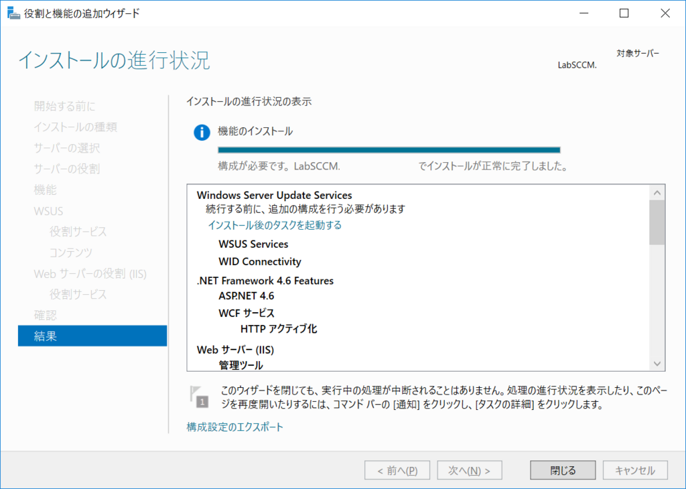Click インストールの進行状況の表示 subtitle
Viewport: 686px width, 489px height.
249,101
